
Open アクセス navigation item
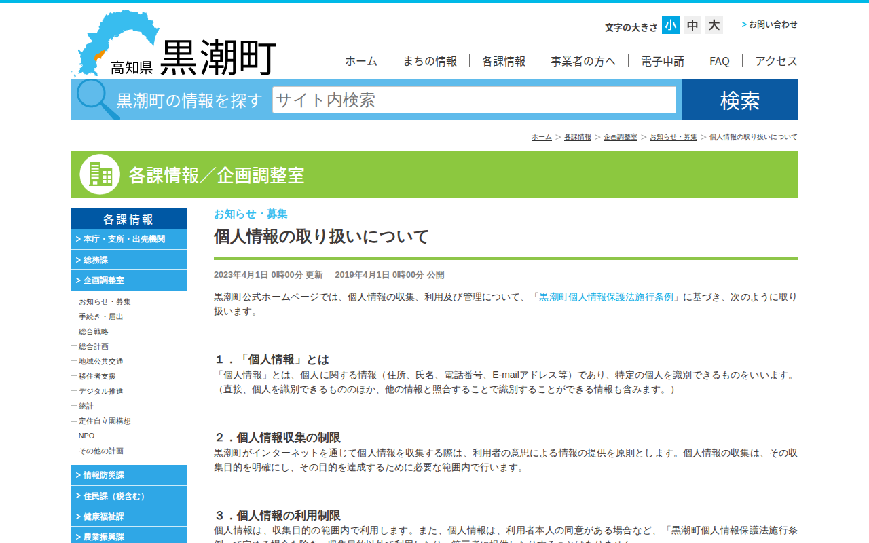pos(776,61)
